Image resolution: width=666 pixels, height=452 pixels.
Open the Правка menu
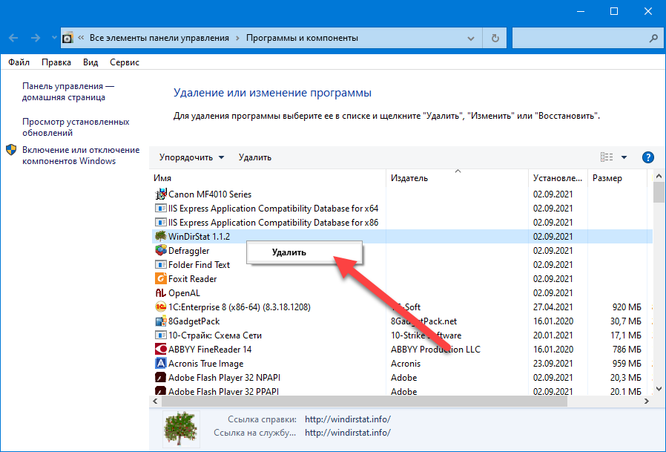point(56,62)
